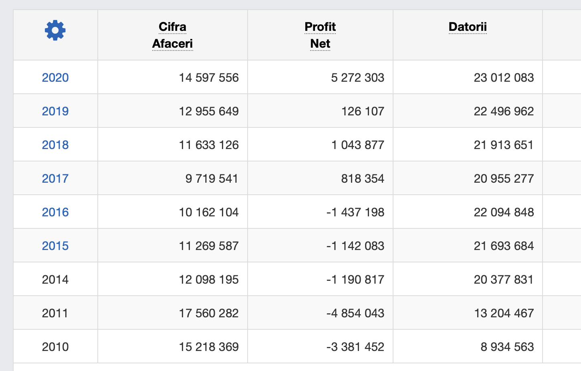The image size is (581, 371).
Task: Click the 2017 turnover value 9 719 541
Action: click(212, 179)
